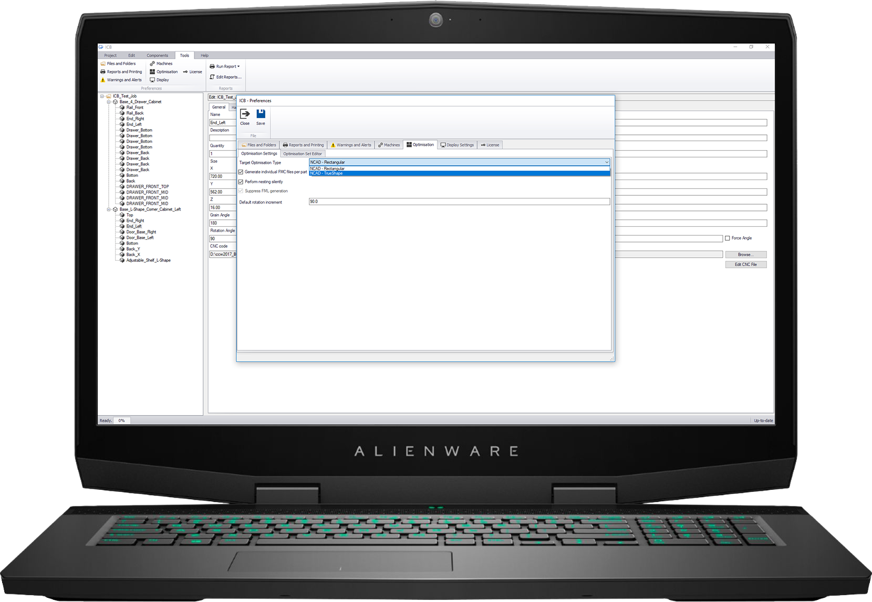Screen dimensions: 872x602
Task: Toggle Perform nesting silently checkbox
Action: pos(241,182)
